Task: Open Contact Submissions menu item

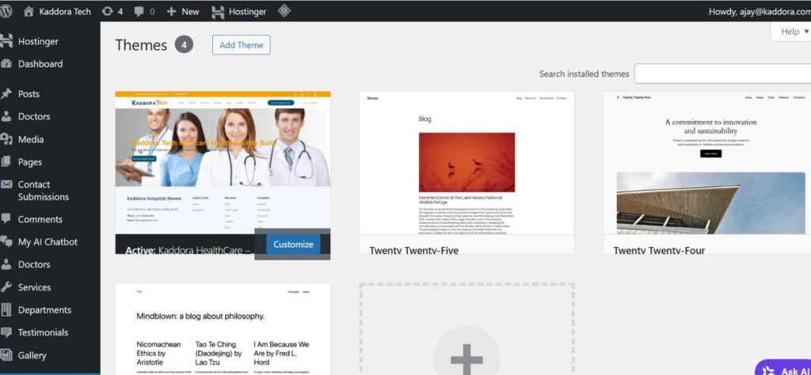Action: (x=43, y=191)
